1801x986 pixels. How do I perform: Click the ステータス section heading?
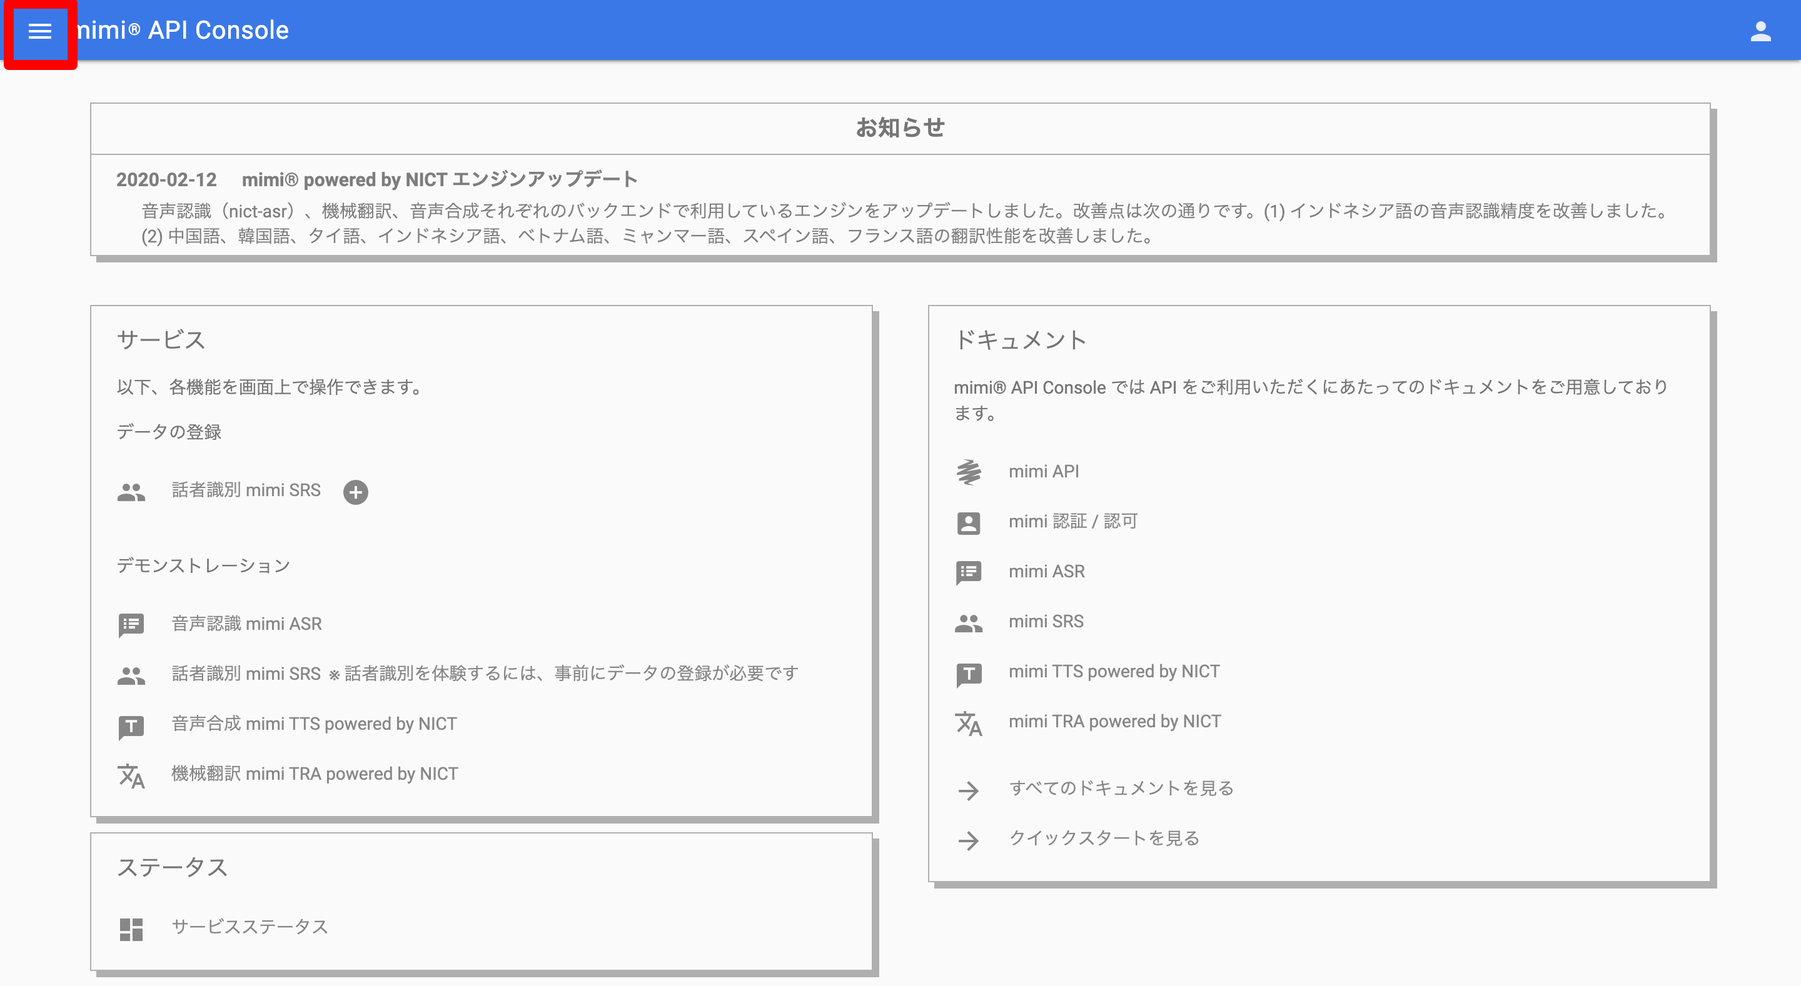[x=172, y=867]
